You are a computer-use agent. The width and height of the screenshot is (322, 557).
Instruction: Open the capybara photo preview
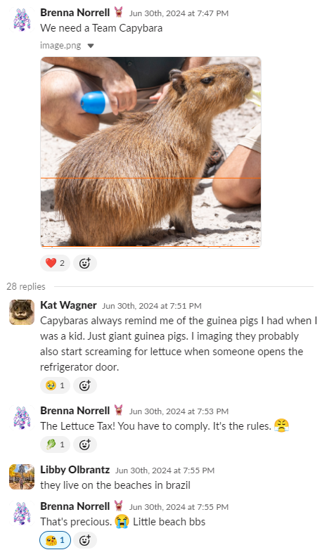tap(151, 152)
